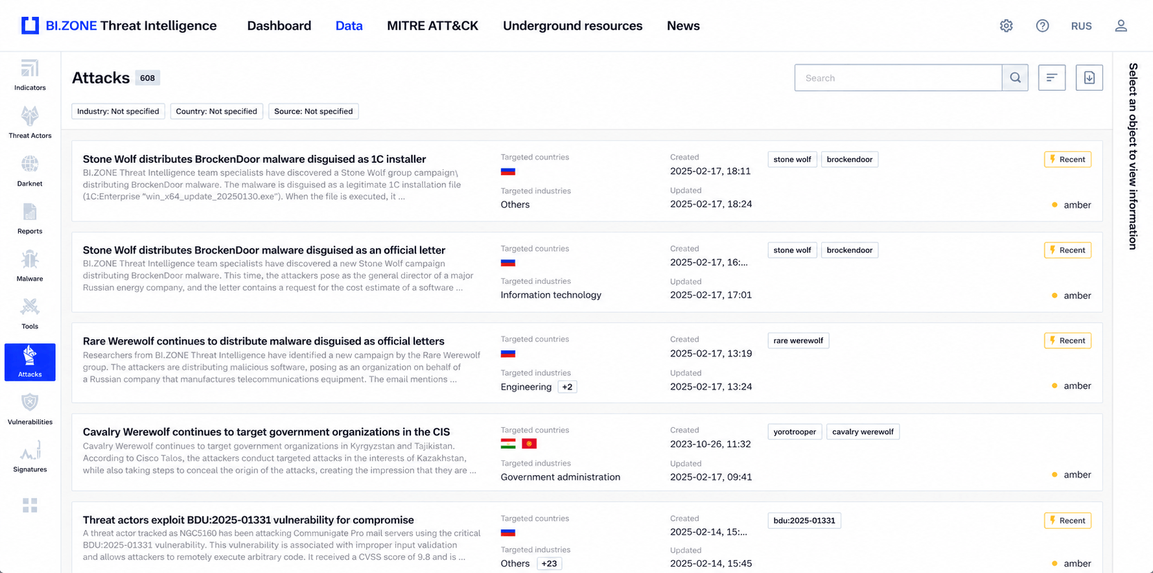Open Rare Werewolf official letters attack
Screen dimensions: 1153x573
[x=263, y=342]
